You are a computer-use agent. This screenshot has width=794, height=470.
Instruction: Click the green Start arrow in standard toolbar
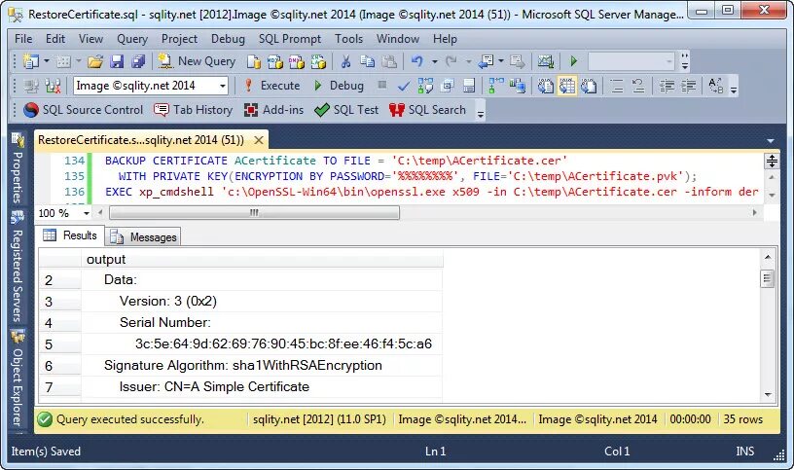(x=574, y=61)
